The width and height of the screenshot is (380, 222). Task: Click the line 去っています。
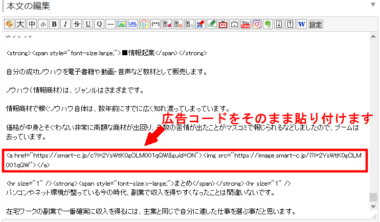coord(26,137)
